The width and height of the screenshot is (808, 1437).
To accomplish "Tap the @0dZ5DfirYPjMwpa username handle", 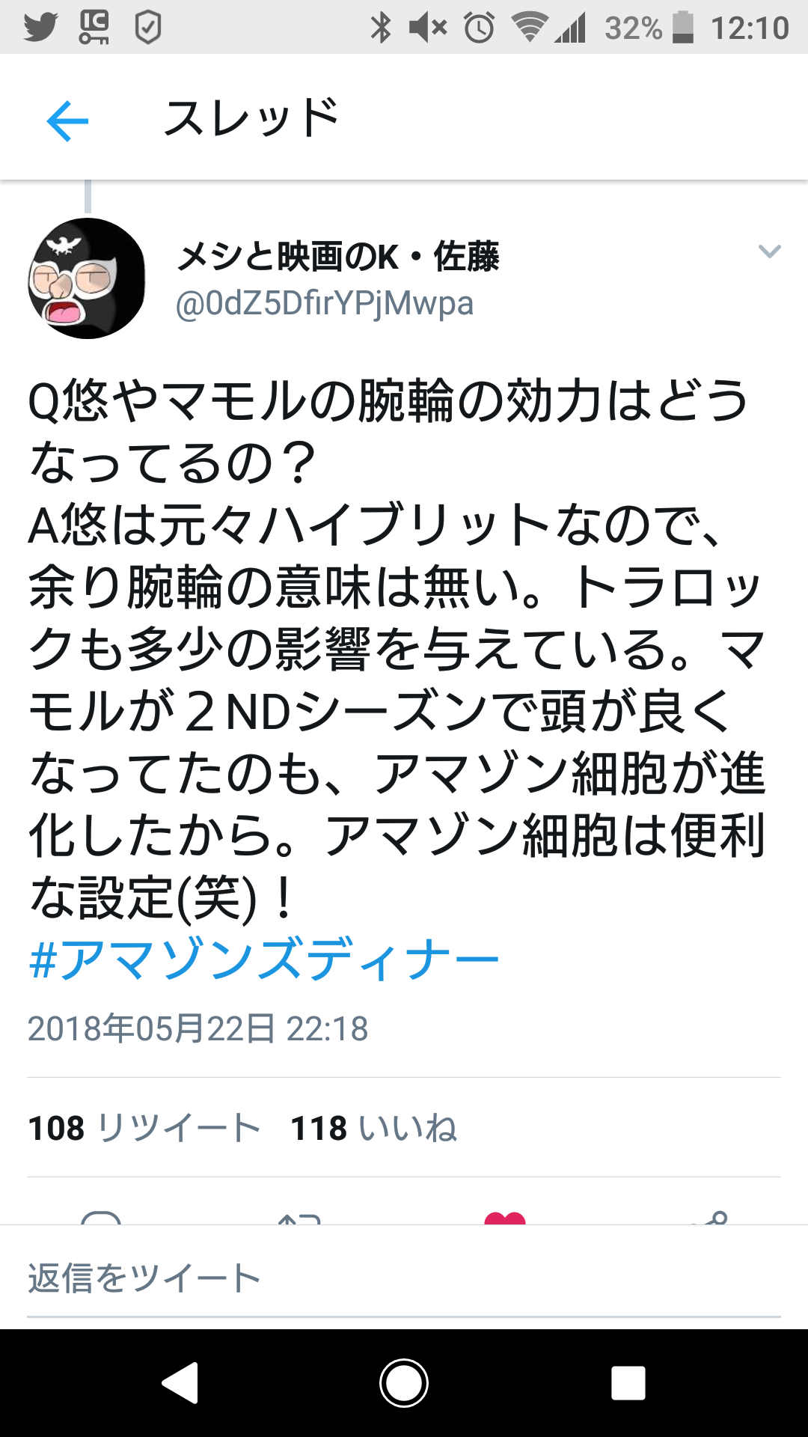I will [x=325, y=303].
